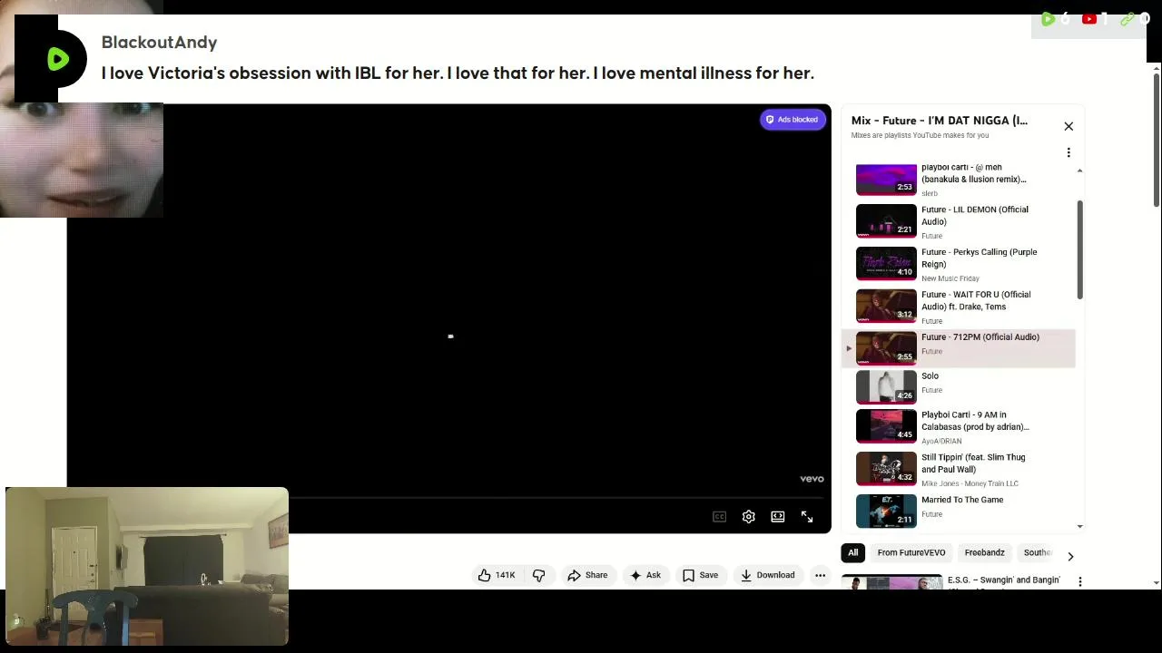Download the video

(768, 575)
